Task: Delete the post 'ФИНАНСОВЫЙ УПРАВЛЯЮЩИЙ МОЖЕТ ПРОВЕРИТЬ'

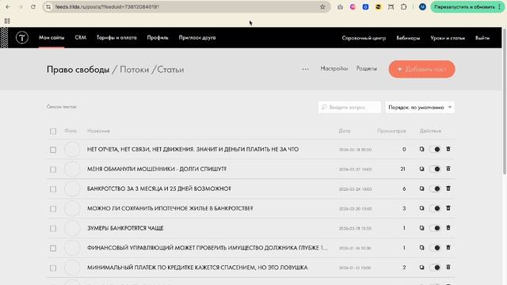Action: (448, 248)
